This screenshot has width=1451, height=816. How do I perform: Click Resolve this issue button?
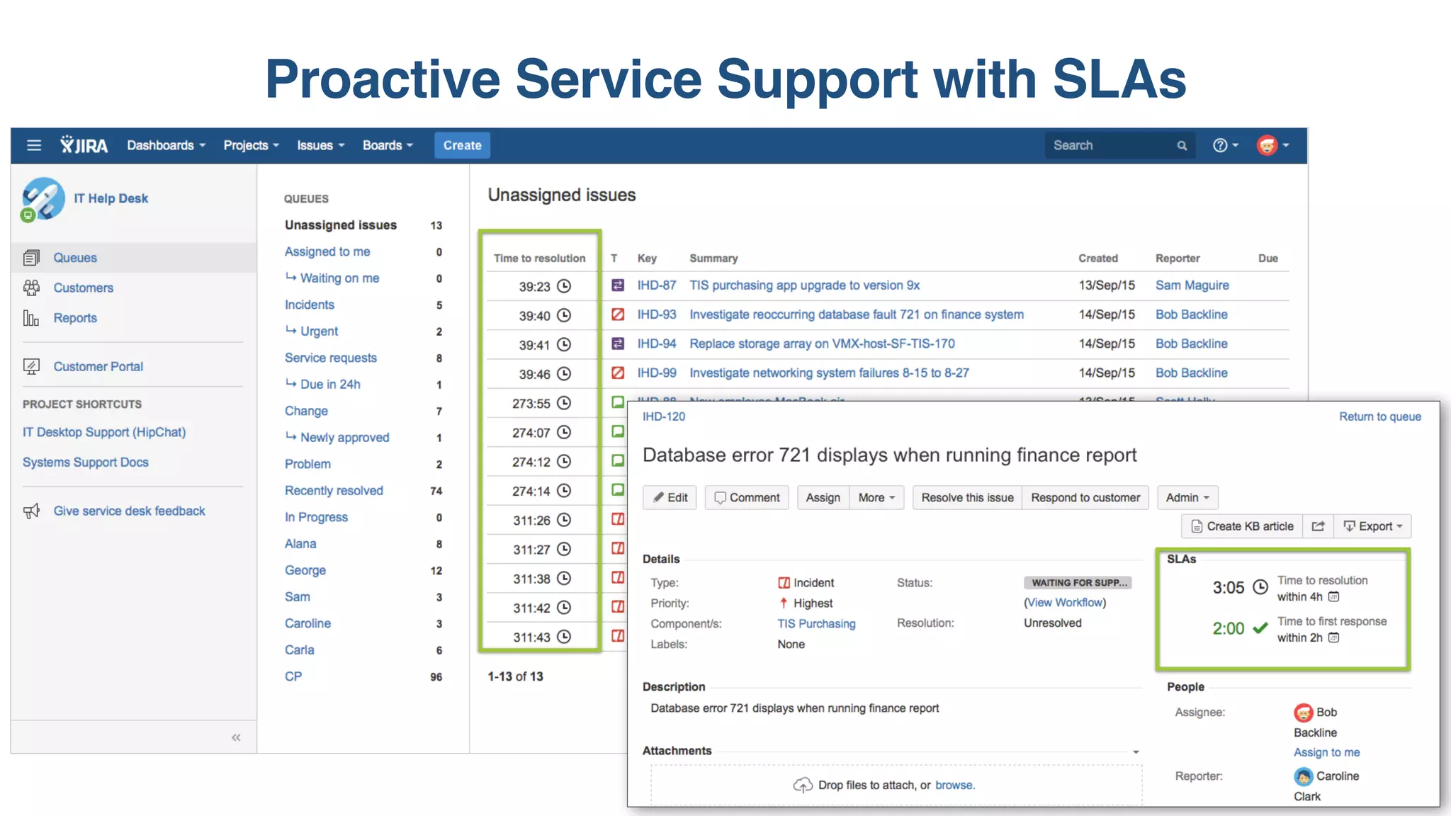[x=967, y=498]
